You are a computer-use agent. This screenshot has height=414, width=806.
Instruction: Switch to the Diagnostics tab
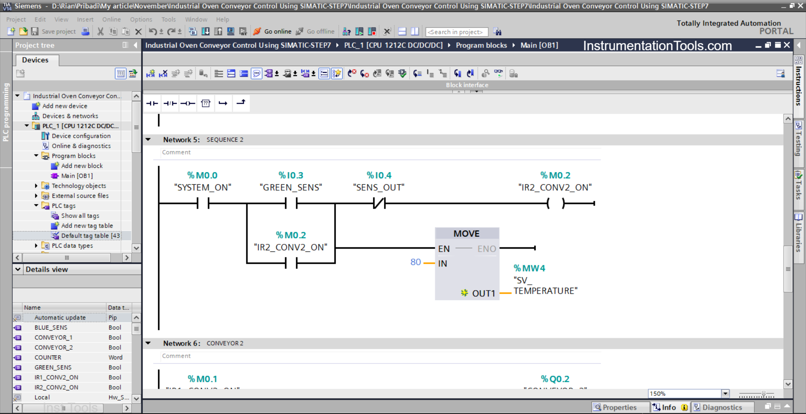tap(723, 407)
